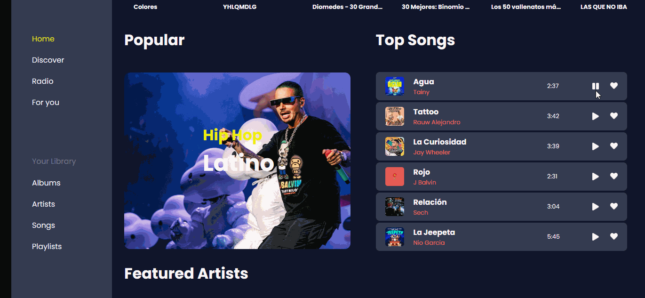Open Playlists in the library
Image resolution: width=645 pixels, height=298 pixels.
(x=47, y=247)
